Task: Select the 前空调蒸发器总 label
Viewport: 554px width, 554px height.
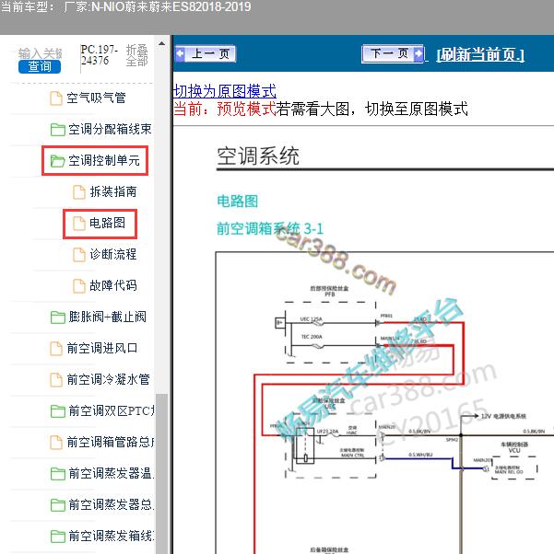Action: (112, 504)
